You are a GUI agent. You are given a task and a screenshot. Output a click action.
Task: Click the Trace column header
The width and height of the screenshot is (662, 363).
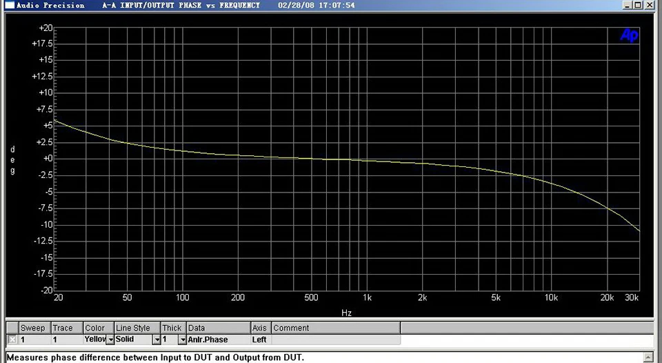click(x=67, y=328)
